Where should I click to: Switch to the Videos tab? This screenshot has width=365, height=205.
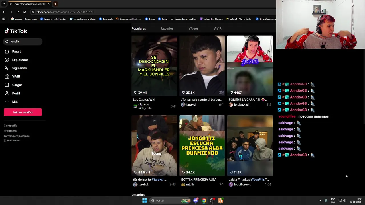click(x=193, y=28)
